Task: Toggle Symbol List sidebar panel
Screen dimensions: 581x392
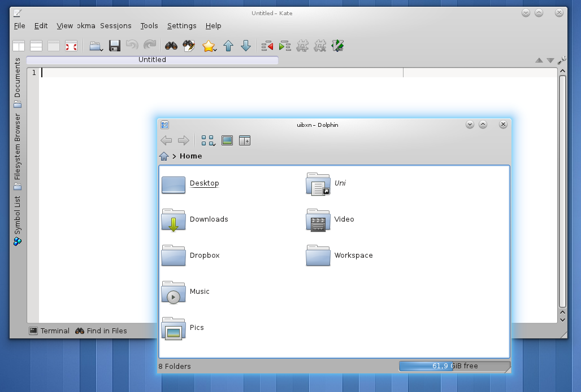Action: tap(18, 221)
